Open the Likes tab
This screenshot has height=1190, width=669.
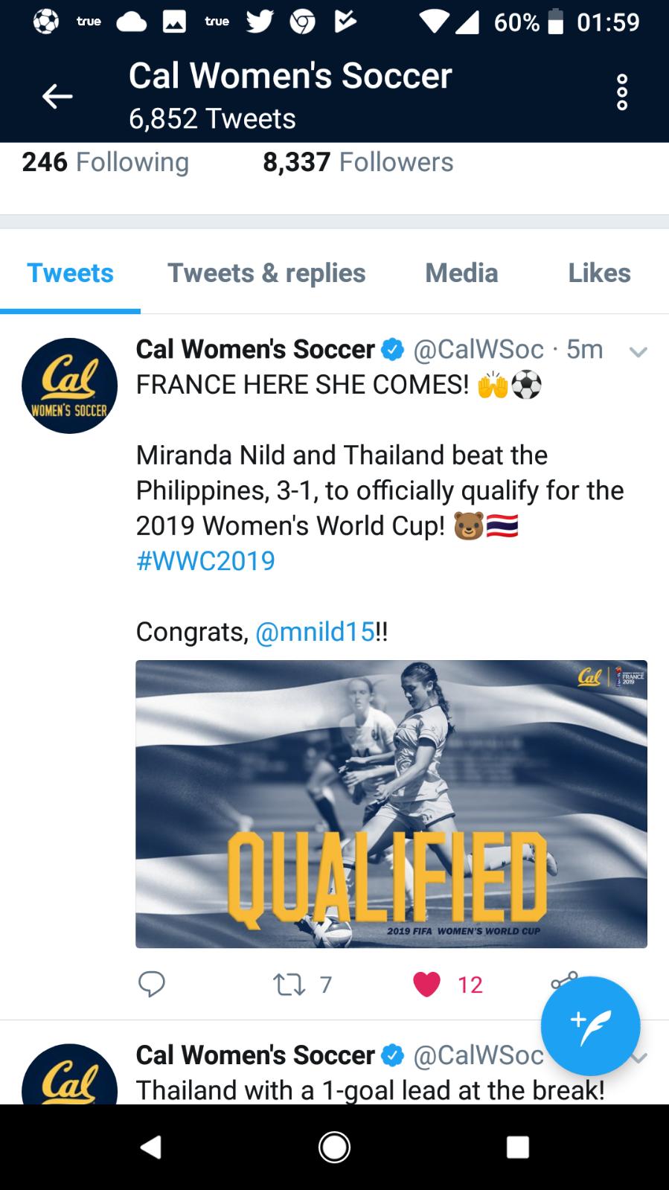tap(599, 273)
